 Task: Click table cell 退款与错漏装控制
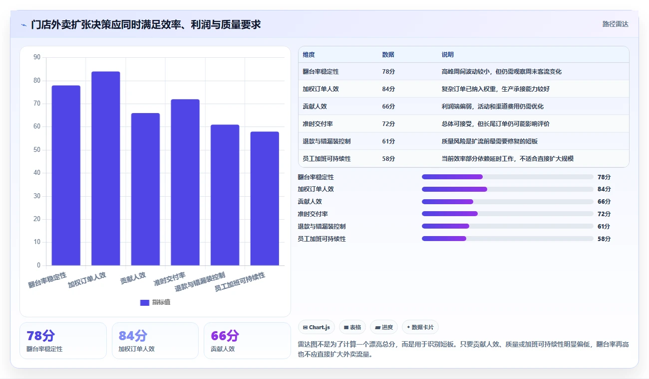coord(327,141)
